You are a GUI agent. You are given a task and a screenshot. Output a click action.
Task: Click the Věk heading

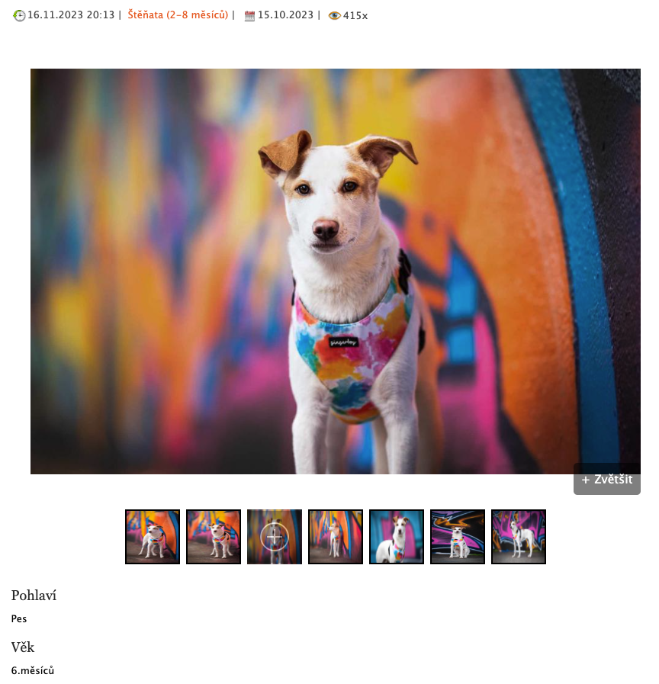pyautogui.click(x=23, y=647)
